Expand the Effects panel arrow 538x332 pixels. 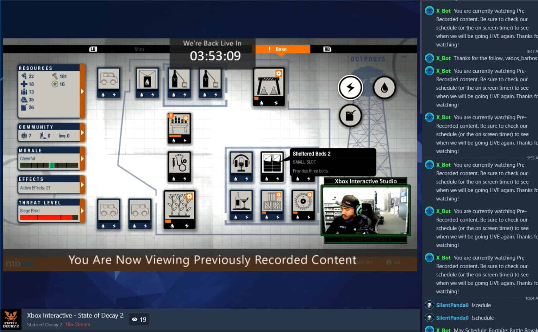(x=82, y=184)
